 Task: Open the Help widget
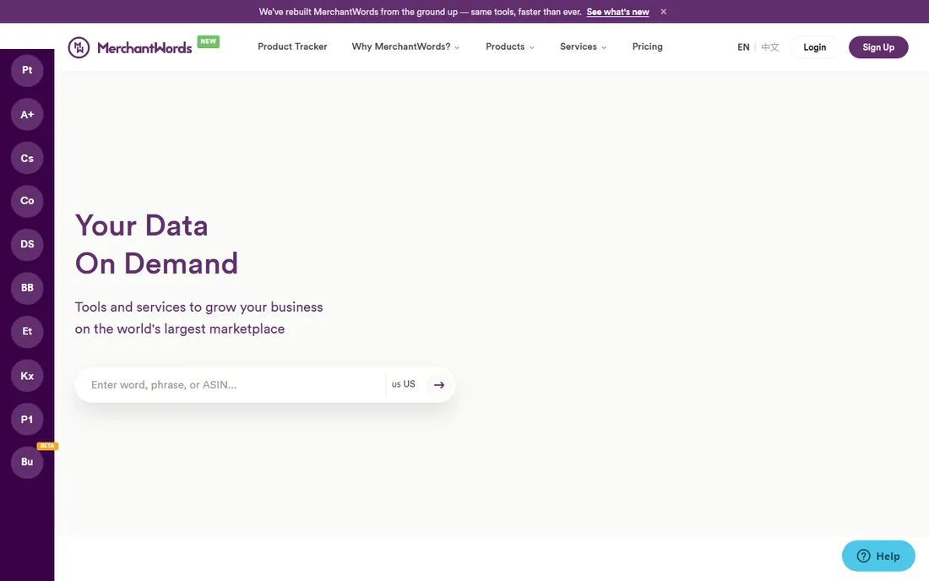click(x=878, y=557)
